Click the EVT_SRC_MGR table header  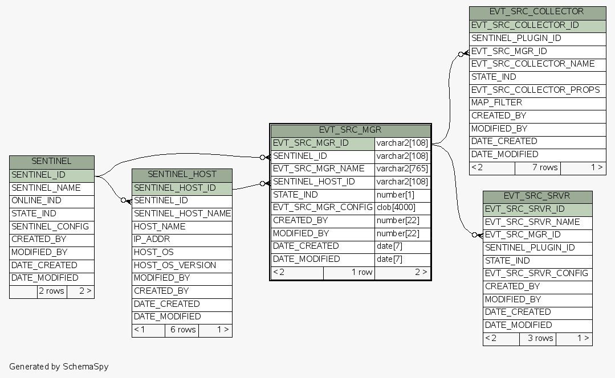coord(350,130)
